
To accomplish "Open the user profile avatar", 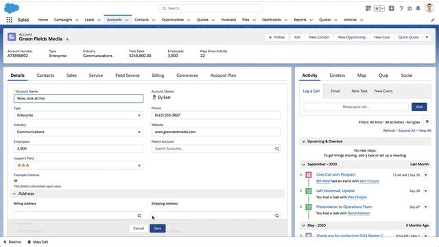I will point(429,8).
